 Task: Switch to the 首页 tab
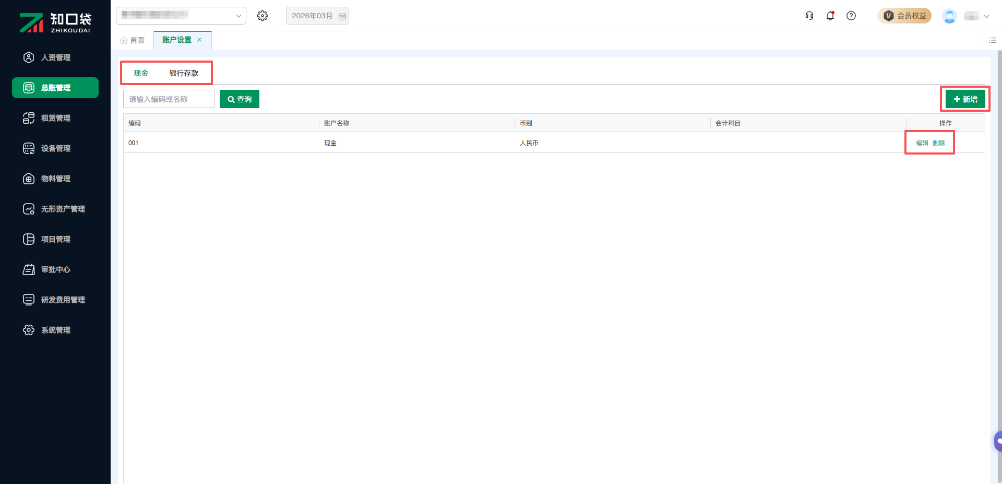[133, 40]
